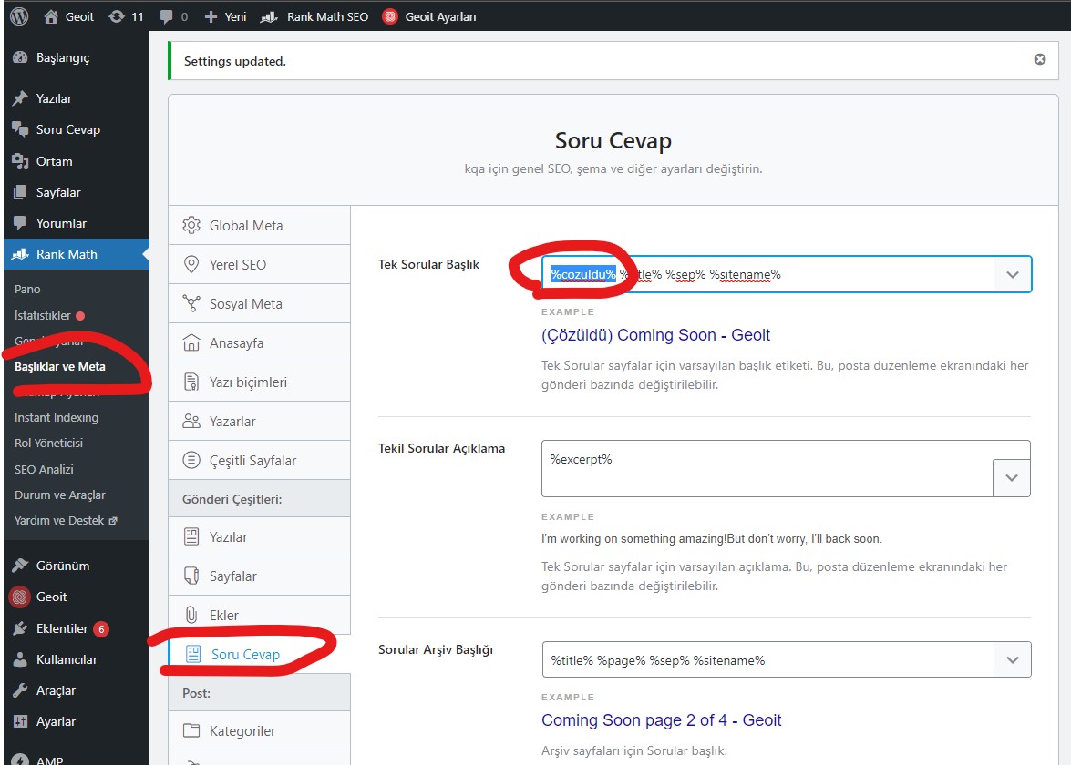Click the WordPress logo icon

coord(19,16)
